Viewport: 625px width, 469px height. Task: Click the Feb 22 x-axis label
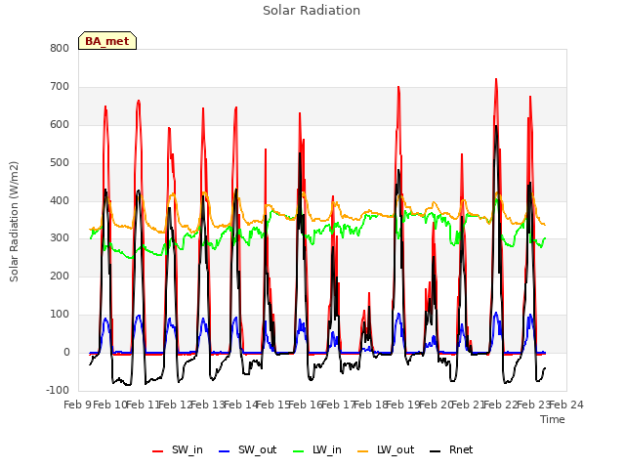tap(500, 405)
